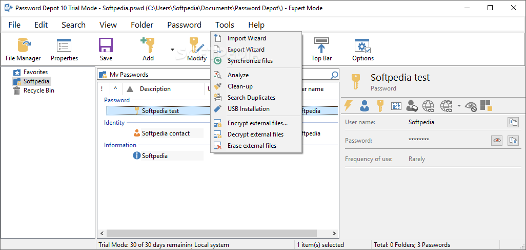Click the globe with refresh arrow icon

[x=447, y=106]
